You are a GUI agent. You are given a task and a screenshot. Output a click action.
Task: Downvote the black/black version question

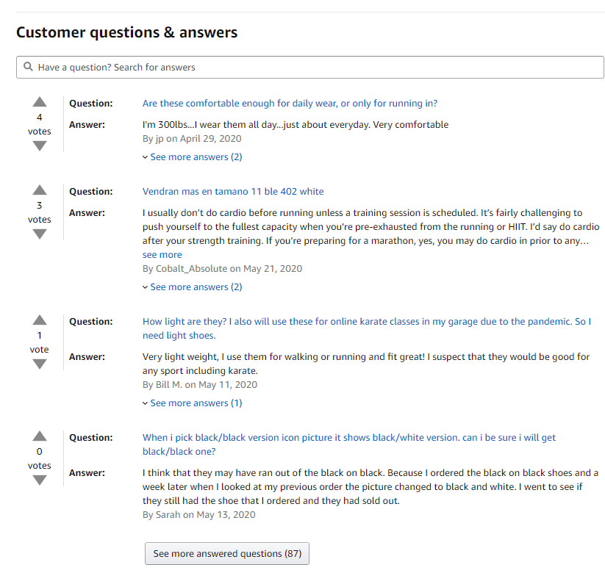click(40, 480)
